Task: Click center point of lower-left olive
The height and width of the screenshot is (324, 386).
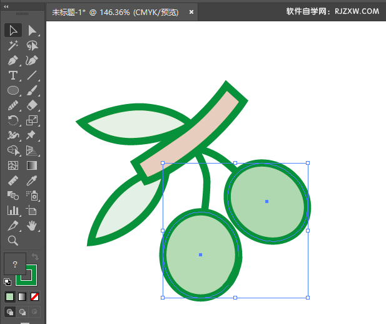Action: click(x=200, y=254)
